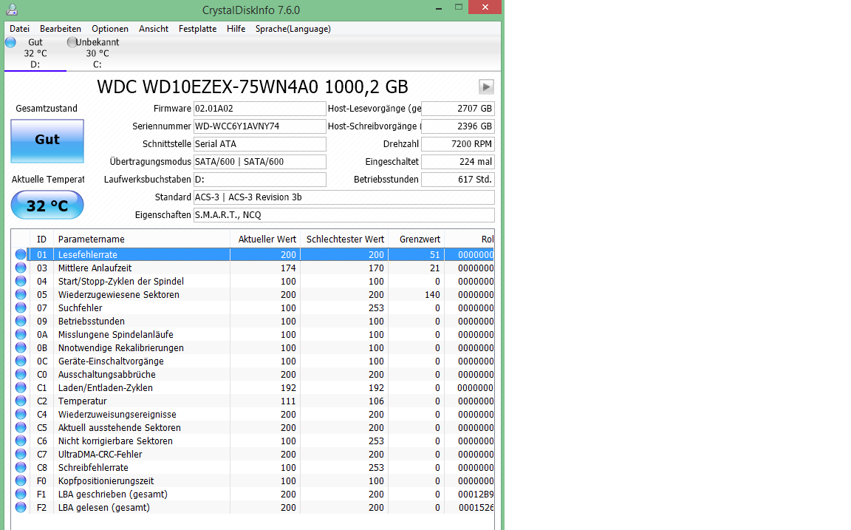
Task: Click the Host-Lesevorgänge value 2707 GB
Action: pyautogui.click(x=457, y=109)
